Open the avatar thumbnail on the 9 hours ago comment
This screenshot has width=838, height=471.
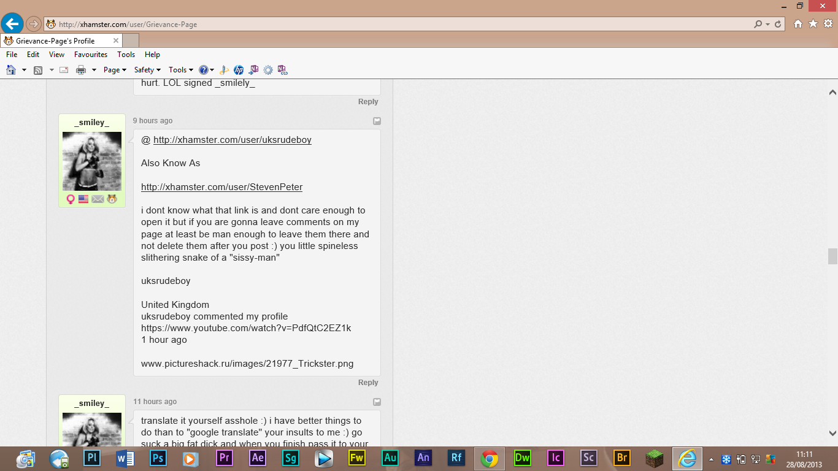click(92, 161)
